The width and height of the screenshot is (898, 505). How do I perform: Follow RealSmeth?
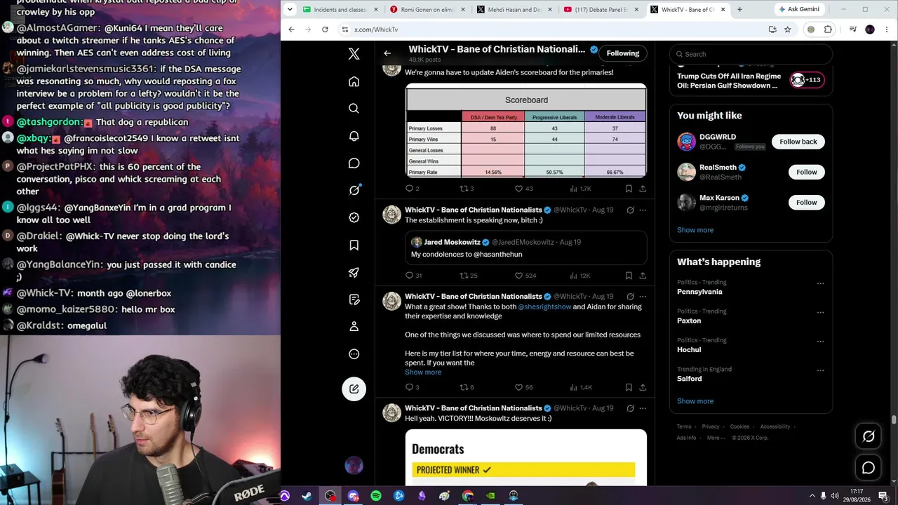(x=806, y=172)
